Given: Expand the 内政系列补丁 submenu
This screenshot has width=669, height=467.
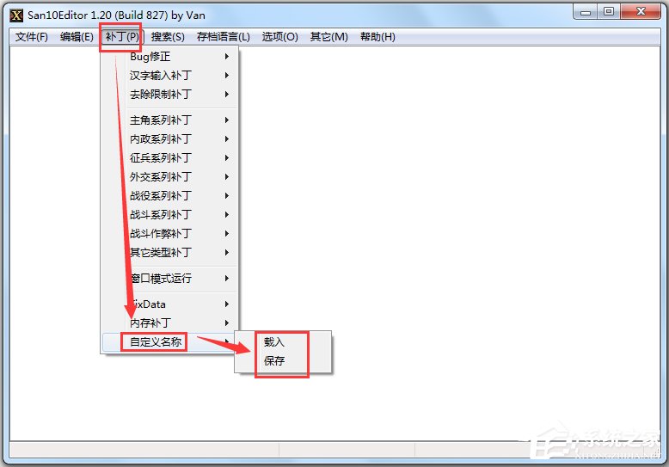Looking at the screenshot, I should pos(169,139).
